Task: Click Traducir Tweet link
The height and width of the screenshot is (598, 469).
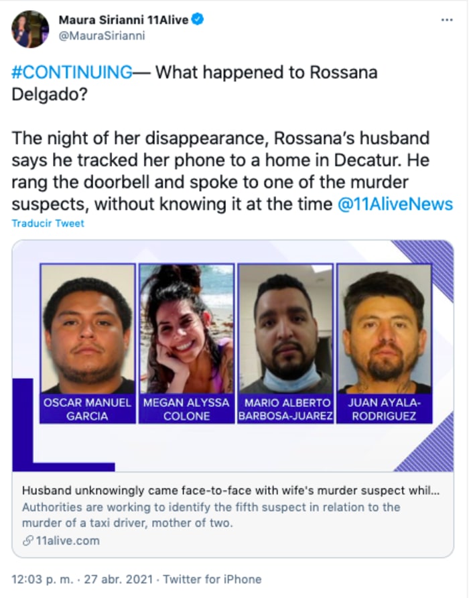Action: (x=48, y=223)
